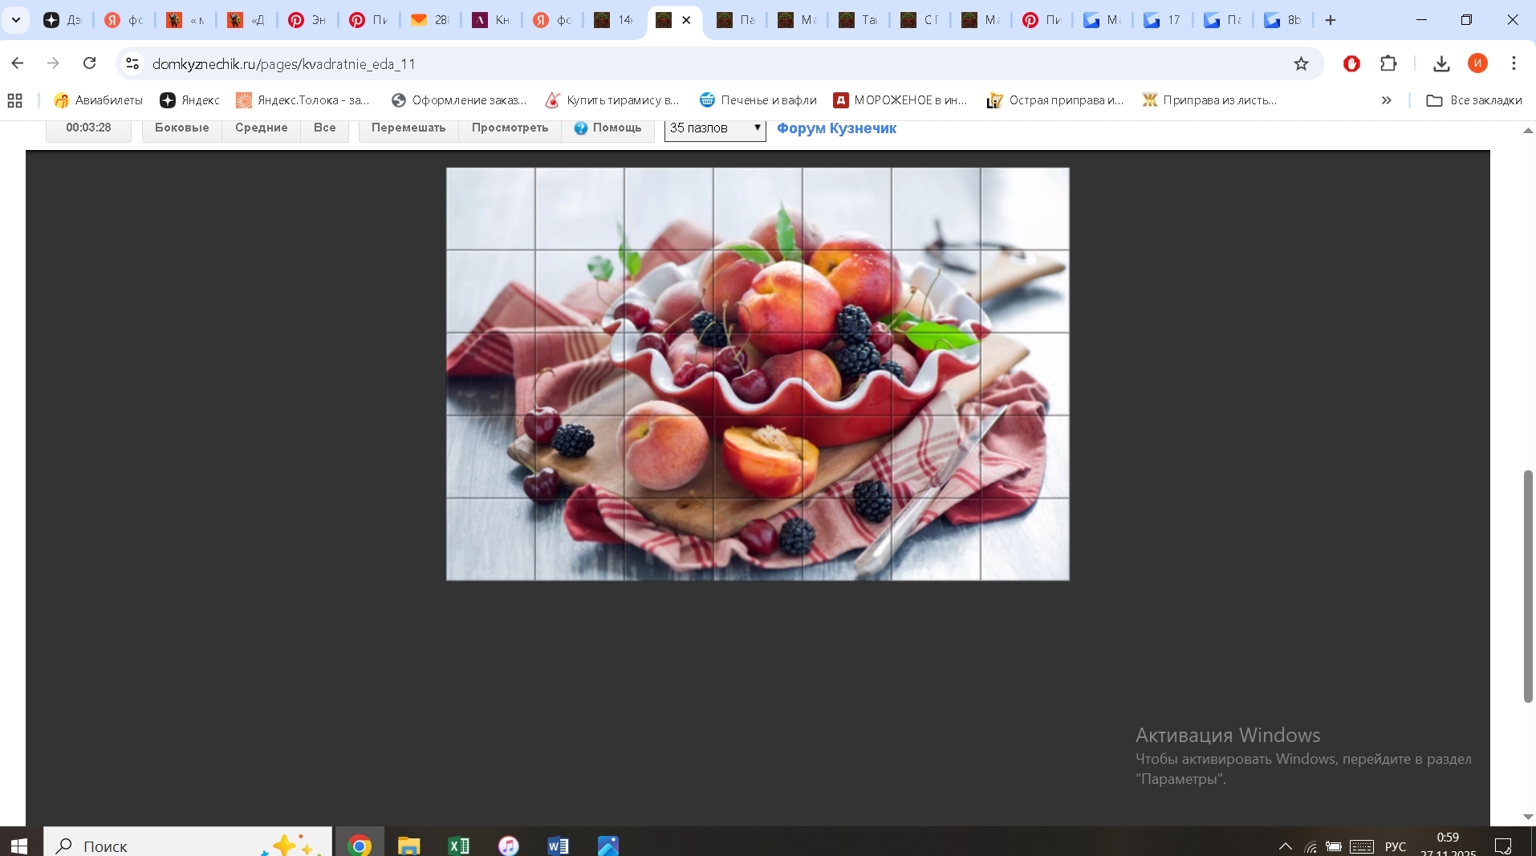Open the "Печенье и вафли" bookmark

[x=758, y=100]
